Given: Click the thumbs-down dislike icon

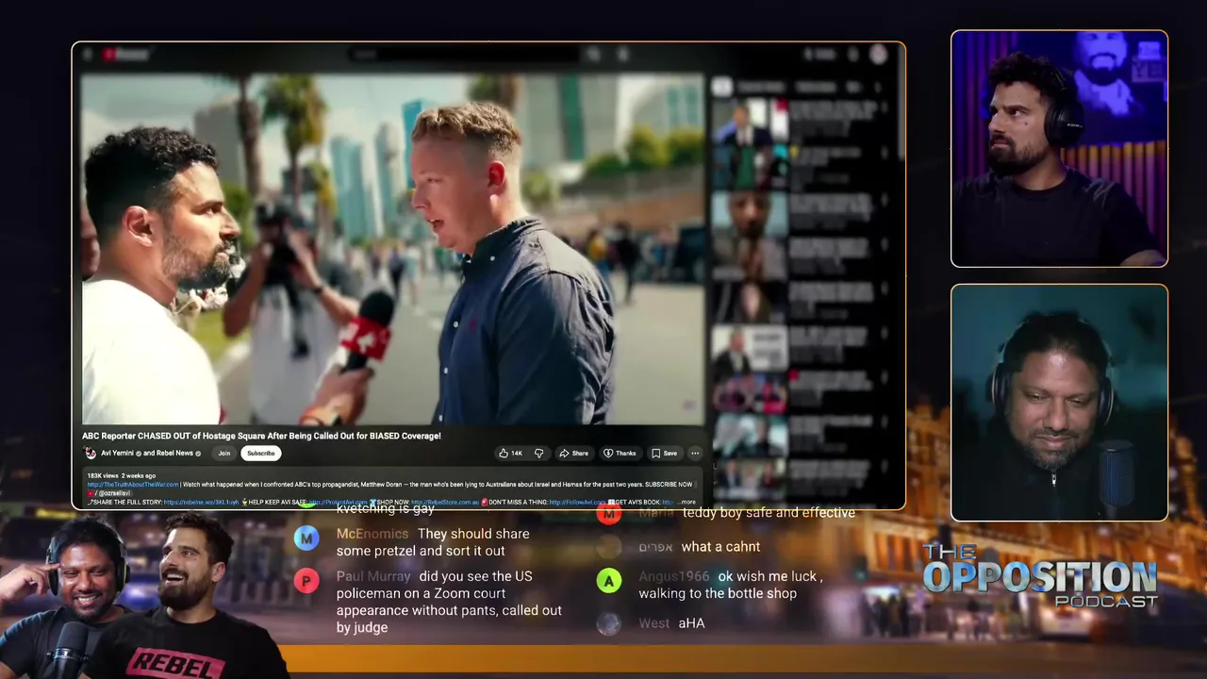Looking at the screenshot, I should (x=538, y=454).
